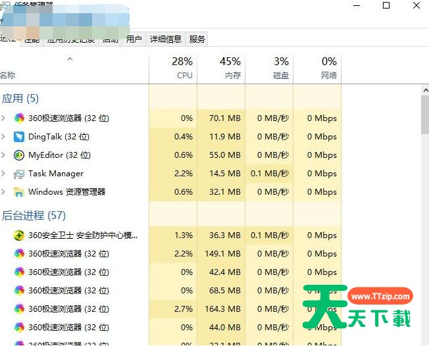The height and width of the screenshot is (346, 429).
Task: Select the 360安全卫士 安全防护中心 process name
Action: coord(83,235)
